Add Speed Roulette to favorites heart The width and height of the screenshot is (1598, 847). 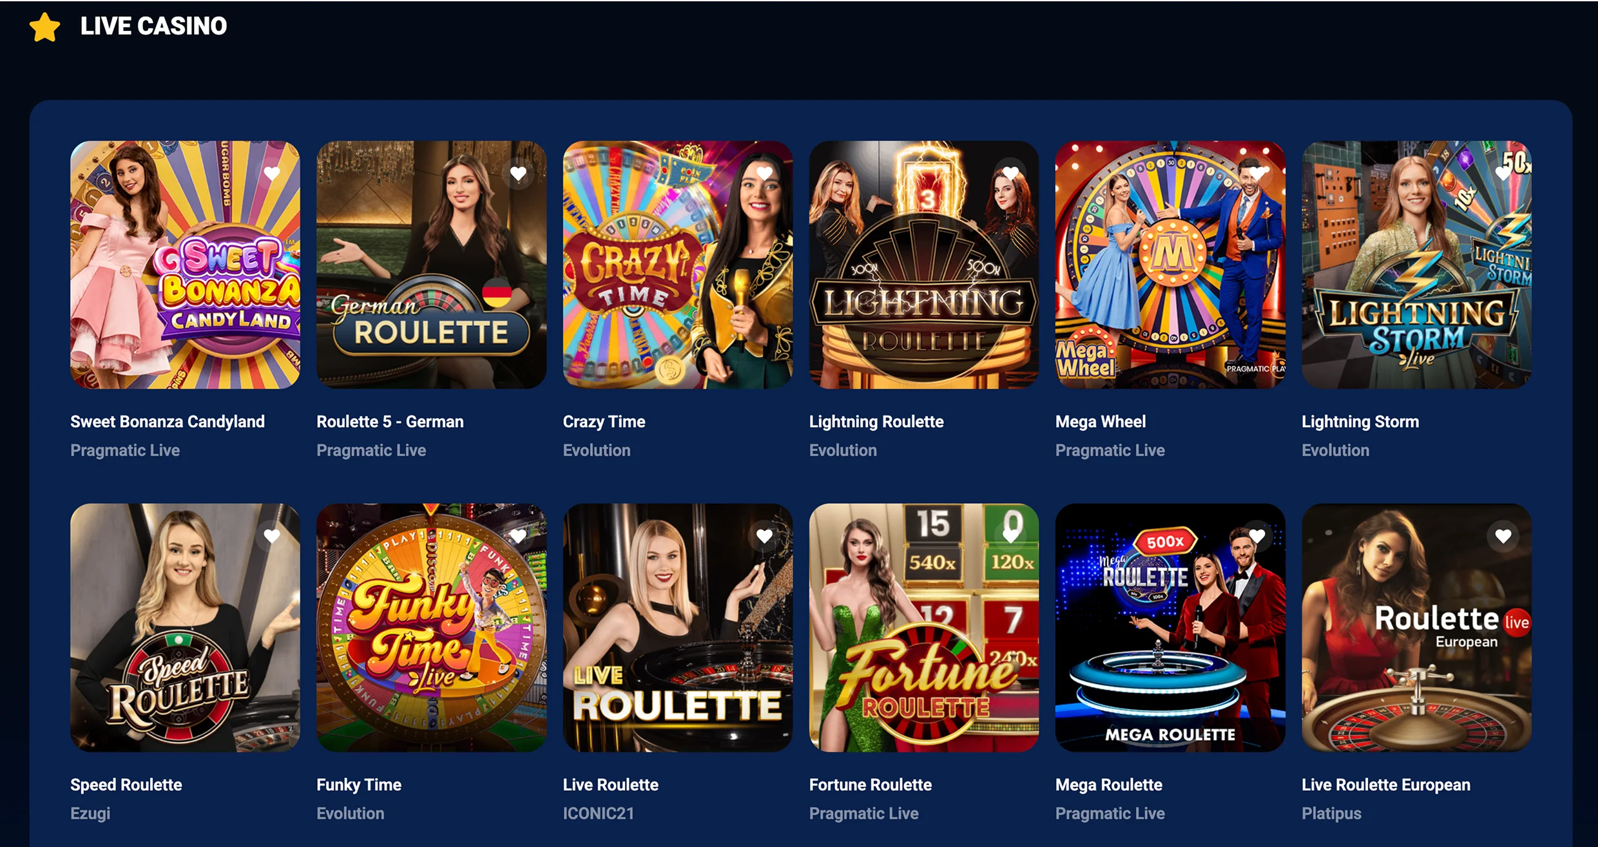pos(272,536)
